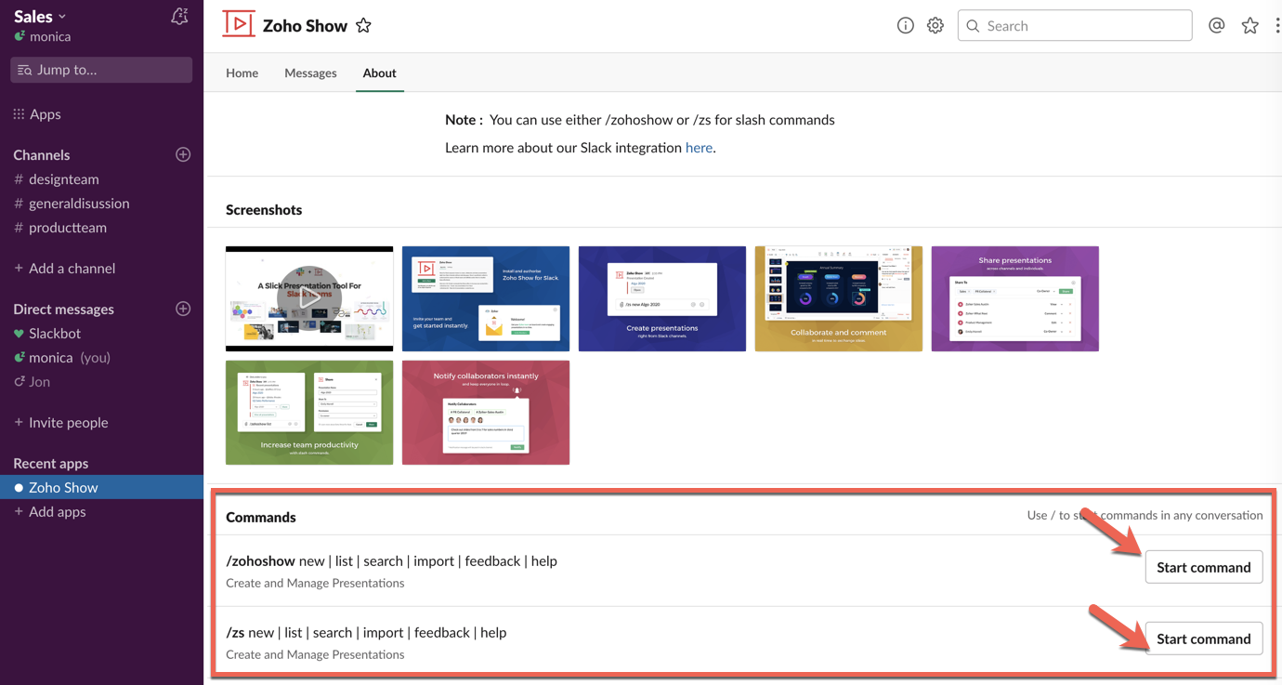
Task: Switch to the Messages tab
Action: (x=310, y=72)
